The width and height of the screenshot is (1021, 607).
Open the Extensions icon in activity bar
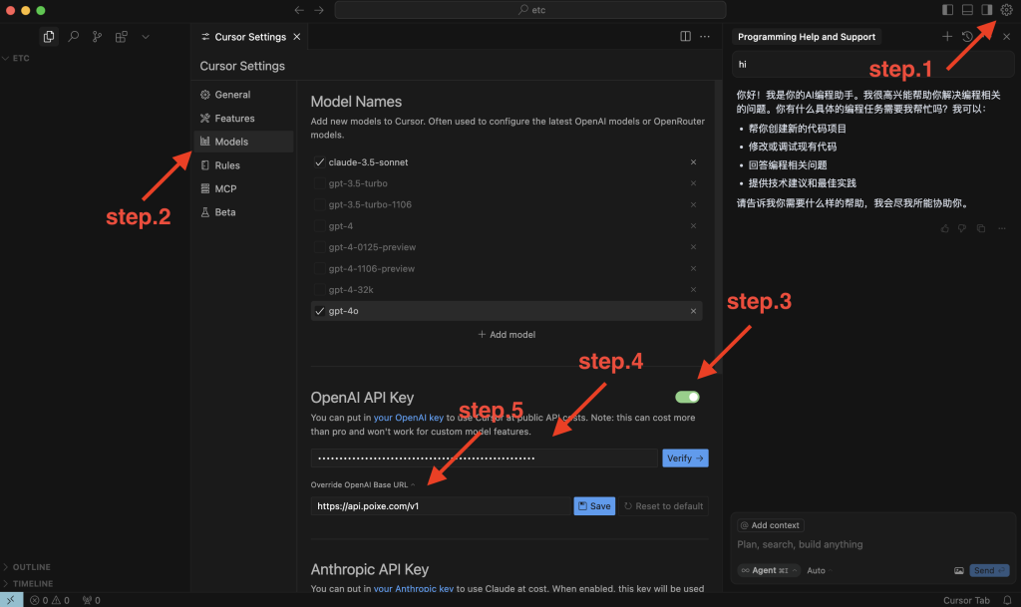point(122,37)
